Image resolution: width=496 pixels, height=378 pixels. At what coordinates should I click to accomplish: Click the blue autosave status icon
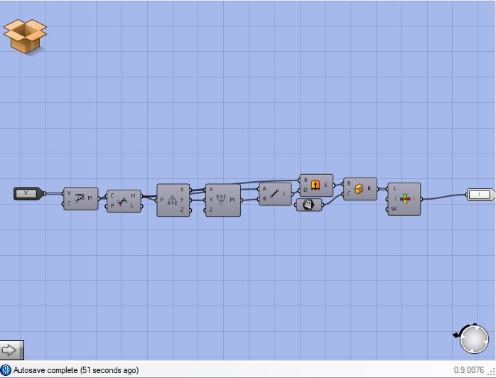6,370
